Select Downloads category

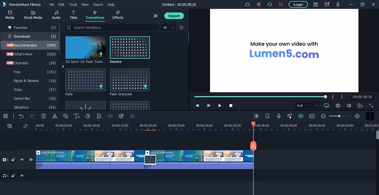[x=29, y=36]
